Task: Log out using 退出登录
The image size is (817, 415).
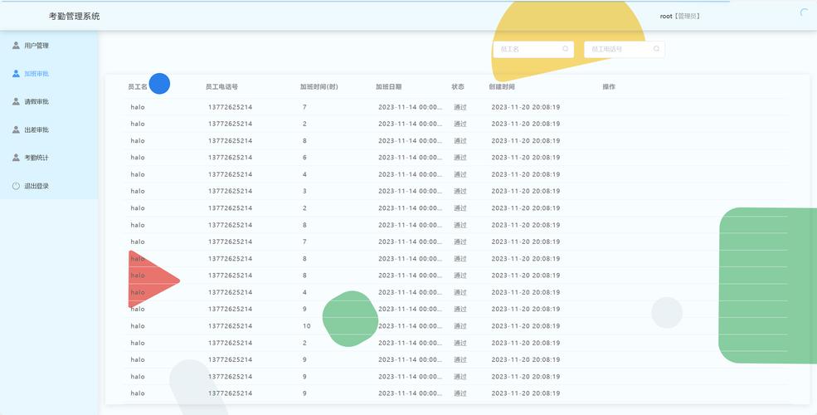Action: (36, 186)
